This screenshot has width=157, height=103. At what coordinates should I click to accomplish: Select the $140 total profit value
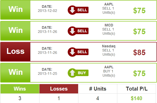[136, 98]
